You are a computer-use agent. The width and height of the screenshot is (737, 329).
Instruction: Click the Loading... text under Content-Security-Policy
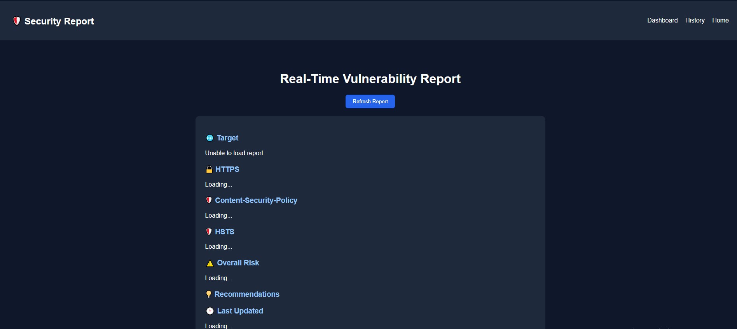point(218,215)
